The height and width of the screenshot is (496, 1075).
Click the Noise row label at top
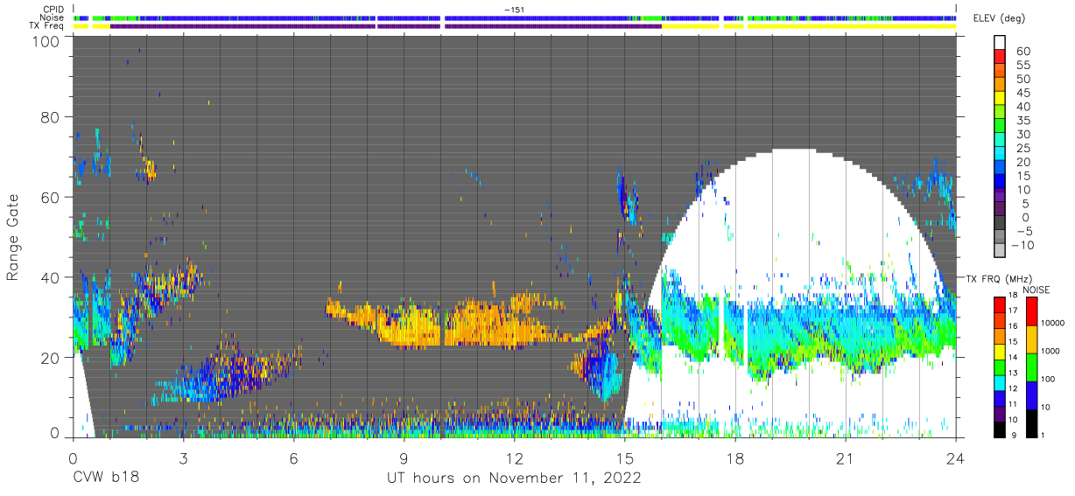tap(53, 17)
